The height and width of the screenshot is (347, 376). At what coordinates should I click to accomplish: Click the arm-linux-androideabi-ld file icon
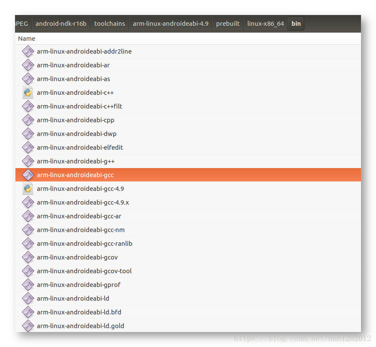28,298
